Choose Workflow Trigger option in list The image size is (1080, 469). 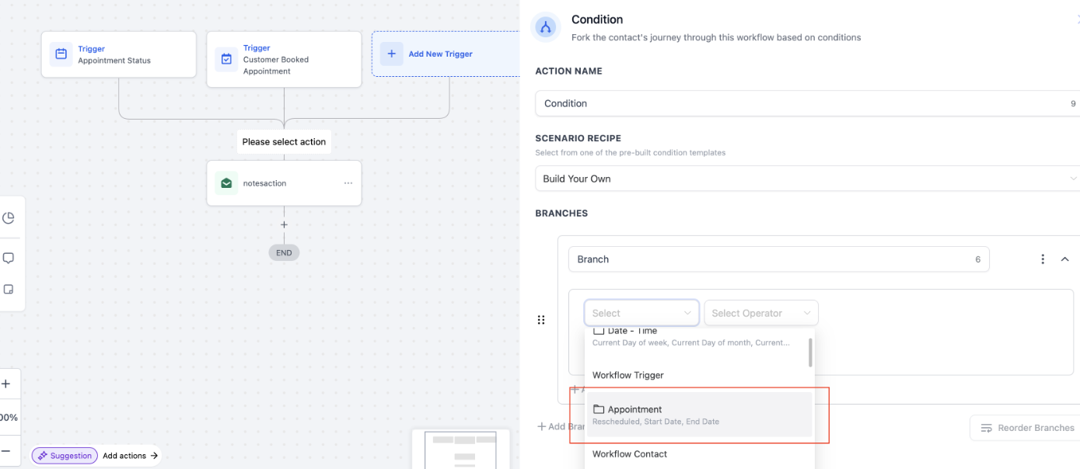pyautogui.click(x=628, y=375)
